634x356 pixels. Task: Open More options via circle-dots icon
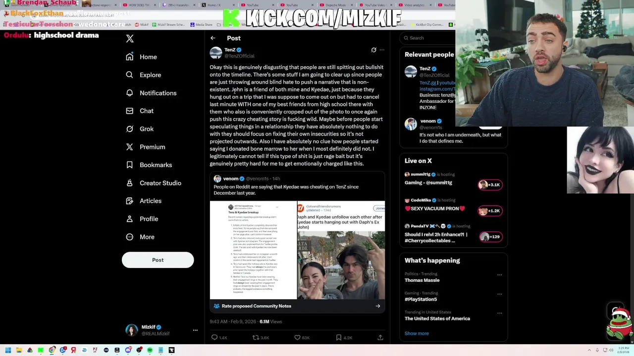pyautogui.click(x=129, y=237)
